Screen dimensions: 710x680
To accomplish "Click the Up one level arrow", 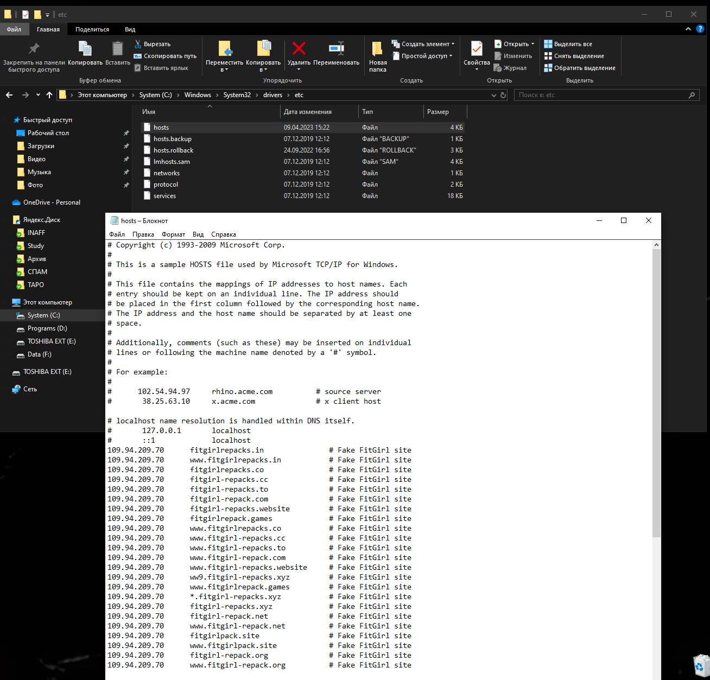I will tap(49, 95).
